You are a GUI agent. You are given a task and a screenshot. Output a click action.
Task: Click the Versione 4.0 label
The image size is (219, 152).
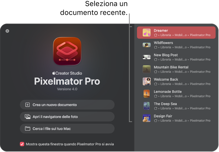67,89
